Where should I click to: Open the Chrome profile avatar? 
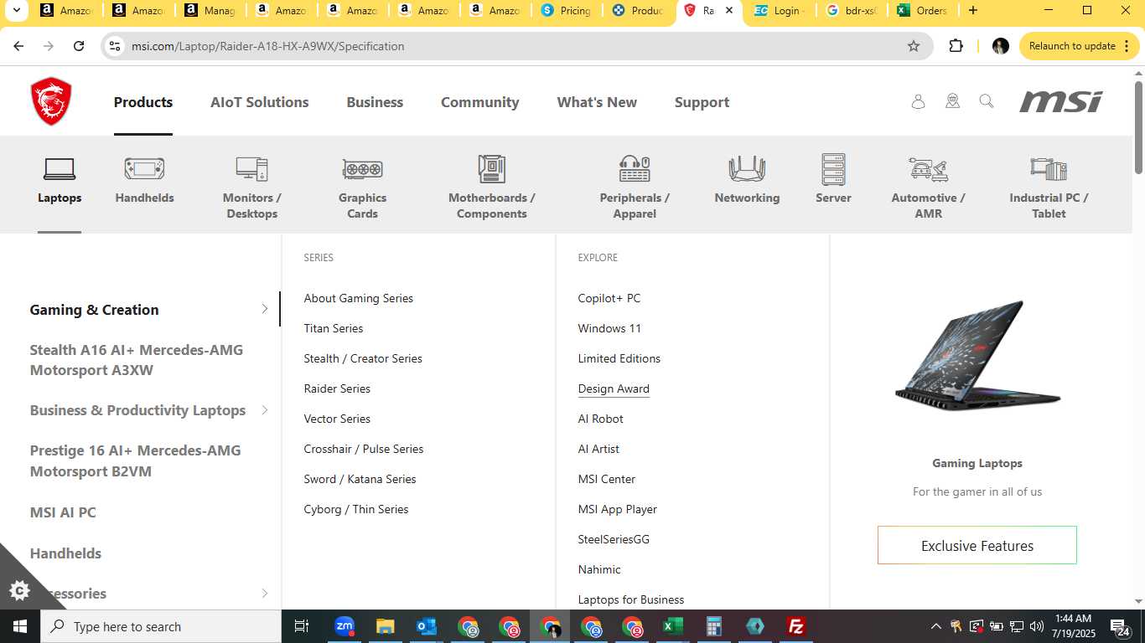1000,46
